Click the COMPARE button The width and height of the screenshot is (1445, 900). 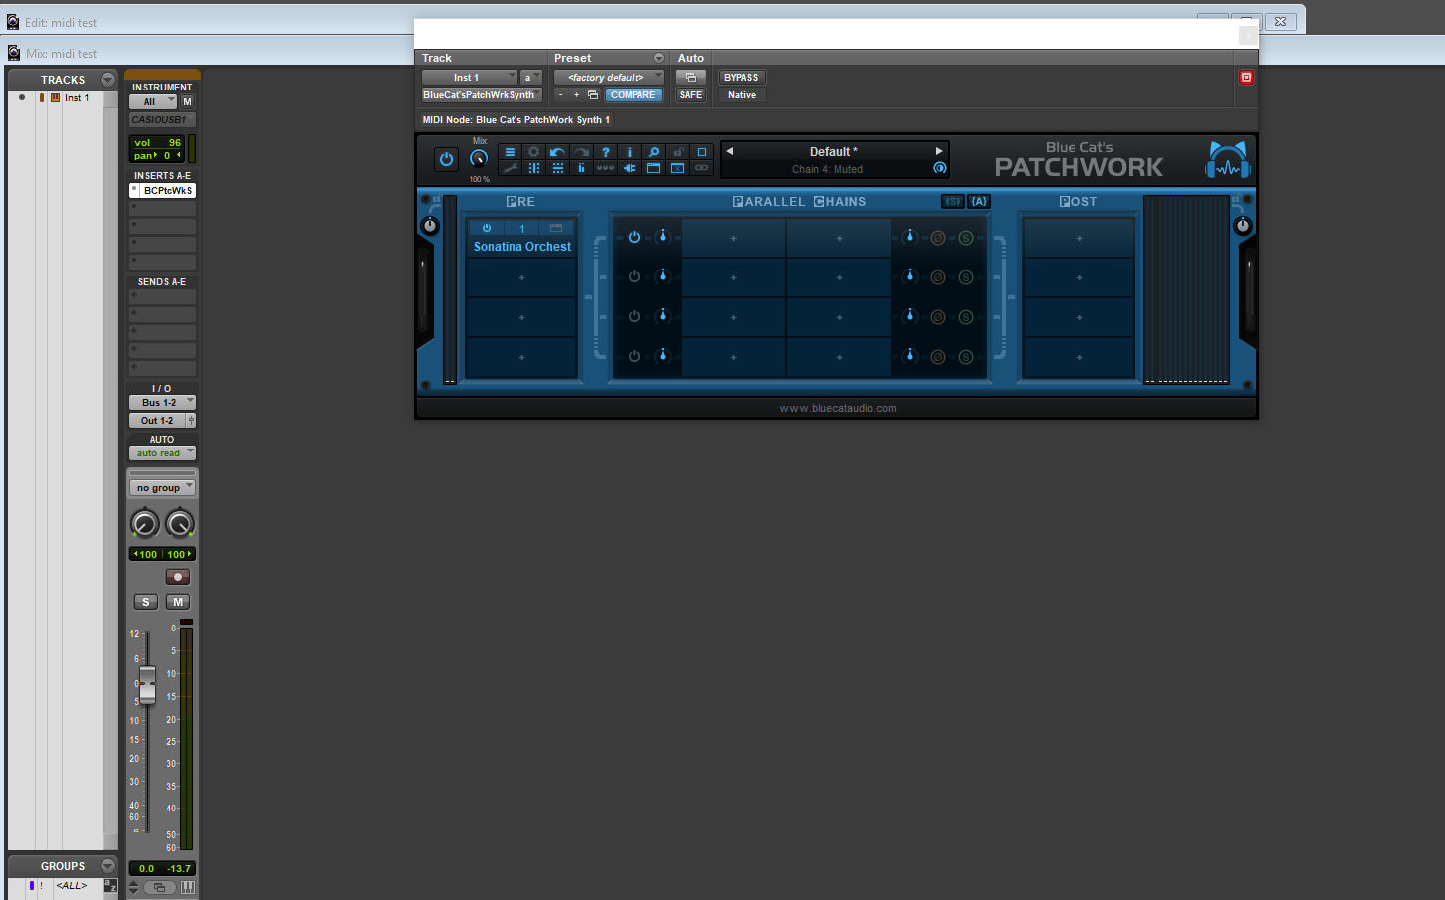pyautogui.click(x=633, y=95)
